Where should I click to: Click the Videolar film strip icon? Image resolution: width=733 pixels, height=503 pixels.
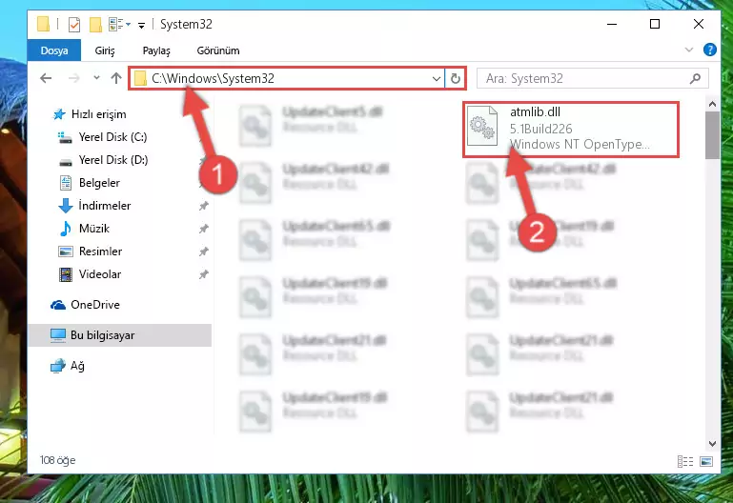click(x=66, y=274)
